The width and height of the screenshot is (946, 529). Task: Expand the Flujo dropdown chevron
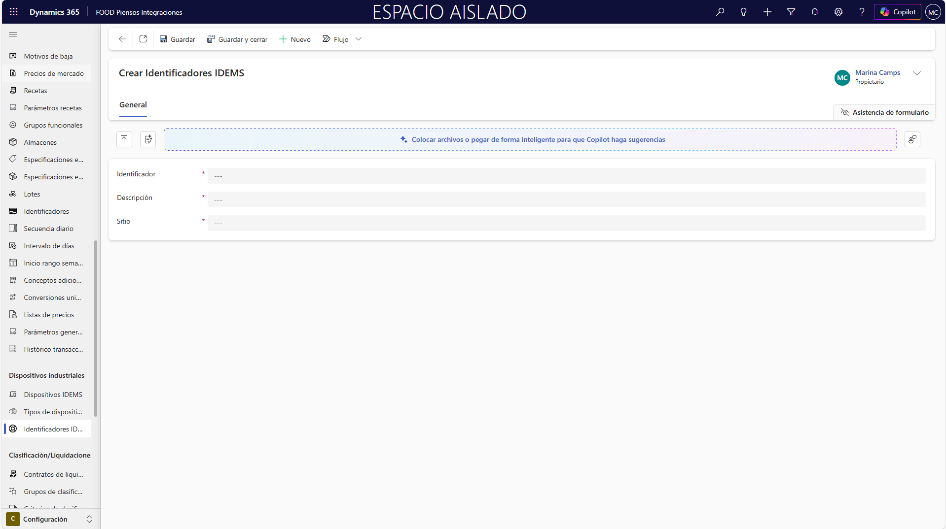pyautogui.click(x=359, y=39)
